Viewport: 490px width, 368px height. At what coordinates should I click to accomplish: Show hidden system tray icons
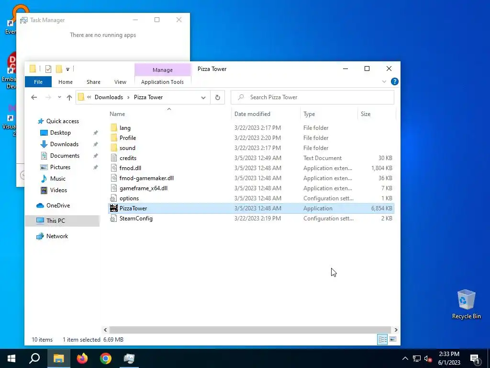pos(405,358)
